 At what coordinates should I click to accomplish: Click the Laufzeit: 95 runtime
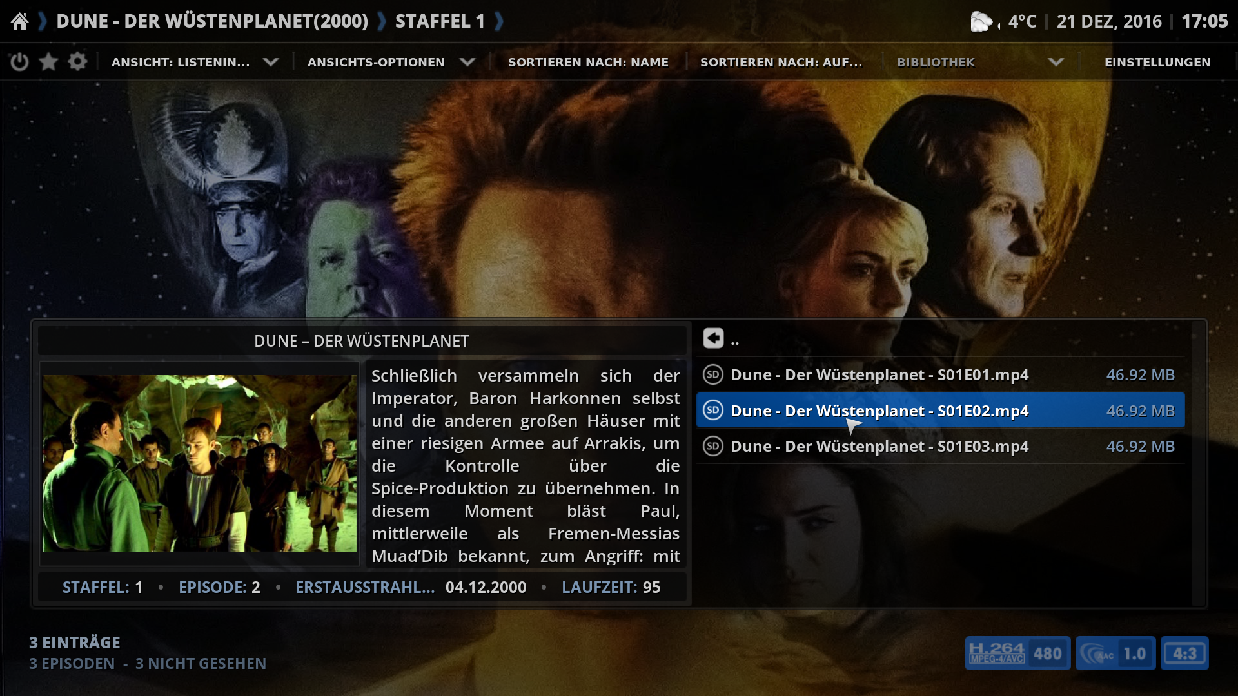[611, 587]
